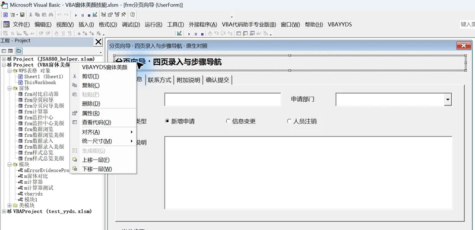Switch to the 附加说明 tab
Viewport: 475px width, 230px height.
(x=188, y=80)
